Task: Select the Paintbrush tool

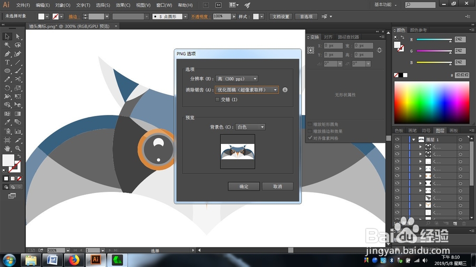Action: [18, 71]
